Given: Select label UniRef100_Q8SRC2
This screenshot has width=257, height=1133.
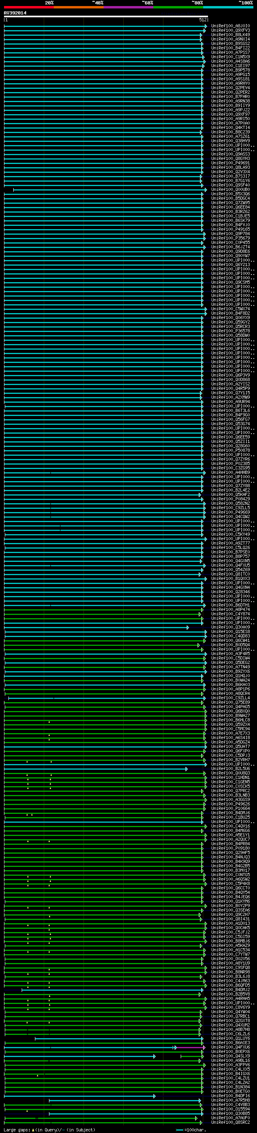Looking at the screenshot, I should tap(230, 1122).
